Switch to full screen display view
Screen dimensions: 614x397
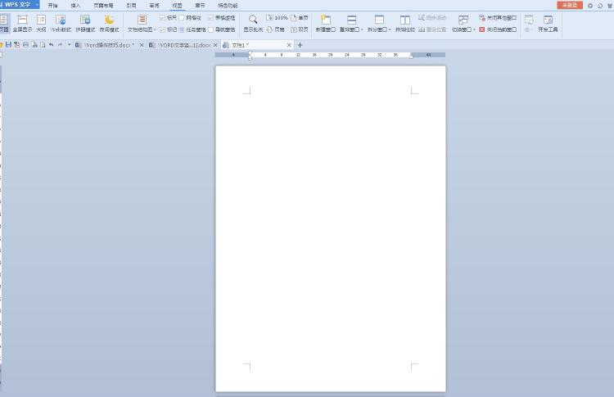coord(22,22)
